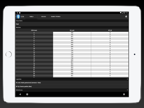The height and width of the screenshot is (108, 144).
Task: Click the IG cell 7+6
Action: pos(72,58)
